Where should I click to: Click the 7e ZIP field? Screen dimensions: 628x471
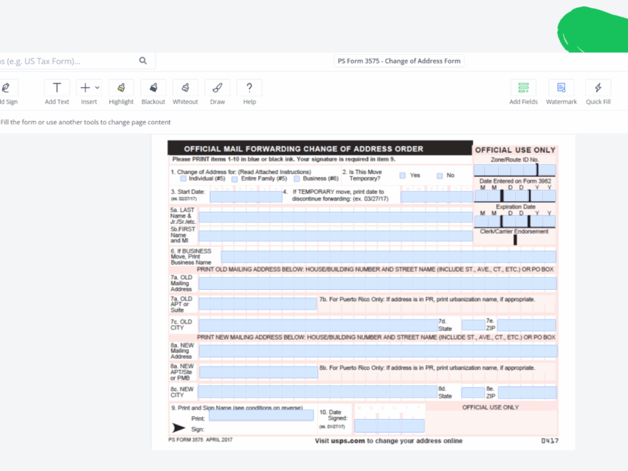point(527,325)
